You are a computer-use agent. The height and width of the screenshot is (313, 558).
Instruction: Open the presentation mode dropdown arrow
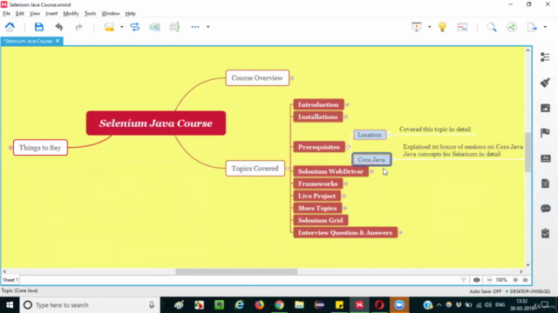coord(429,27)
